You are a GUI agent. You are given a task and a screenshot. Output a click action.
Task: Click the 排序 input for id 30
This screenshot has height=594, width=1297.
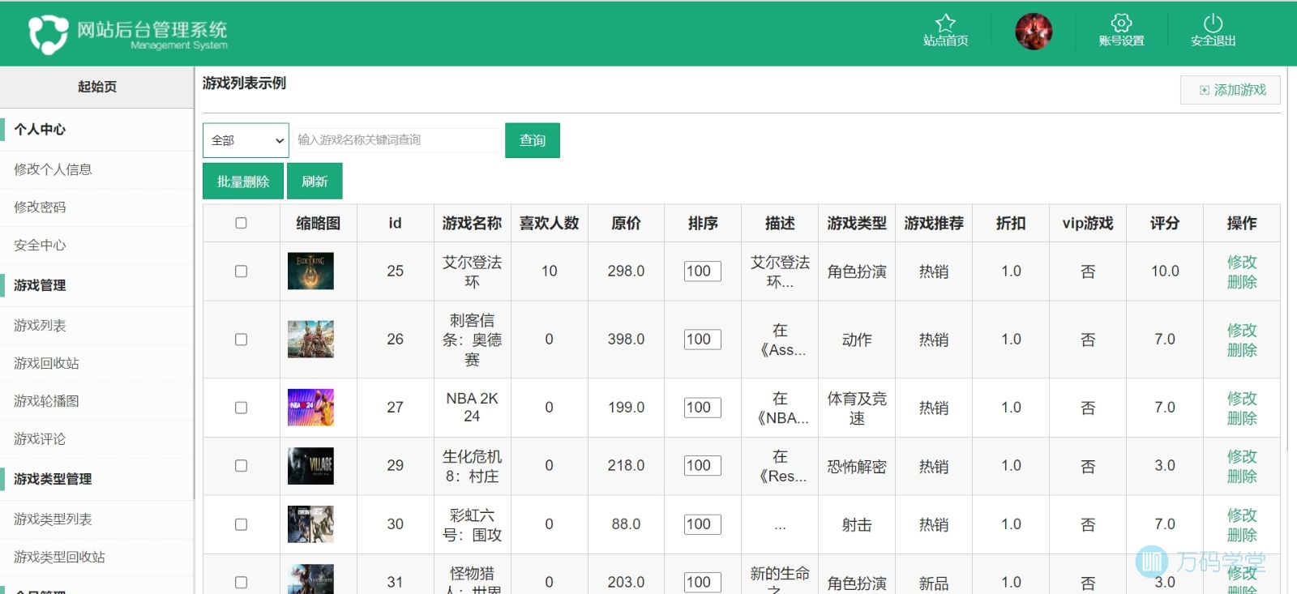[x=702, y=524]
